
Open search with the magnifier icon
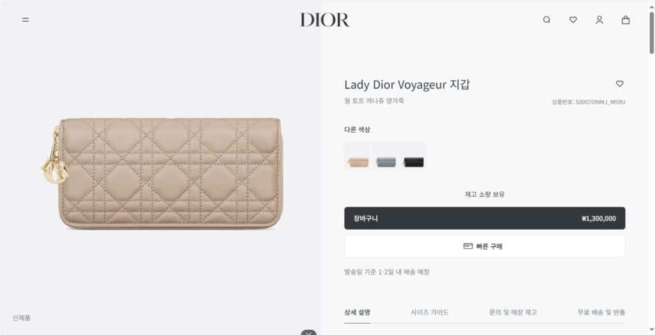[x=546, y=20]
